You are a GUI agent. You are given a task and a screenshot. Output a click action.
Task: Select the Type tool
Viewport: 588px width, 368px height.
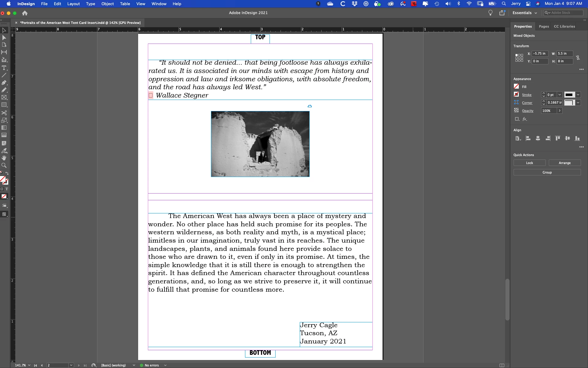point(4,68)
